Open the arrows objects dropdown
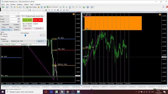The height and width of the screenshot is (94, 168). [67, 10]
